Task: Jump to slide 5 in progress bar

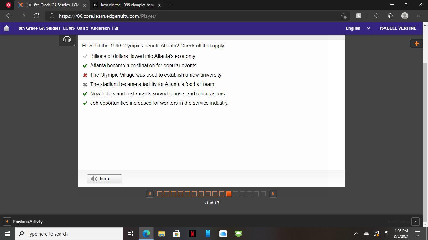Action: tap(187, 194)
